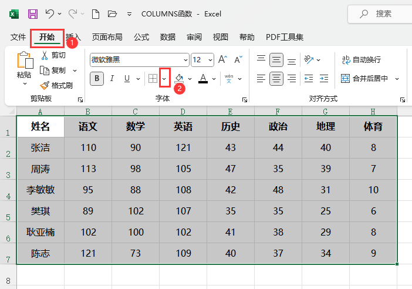Viewport: 412px width, 289px height.
Task: Click the Excel app logo
Action: 14,14
